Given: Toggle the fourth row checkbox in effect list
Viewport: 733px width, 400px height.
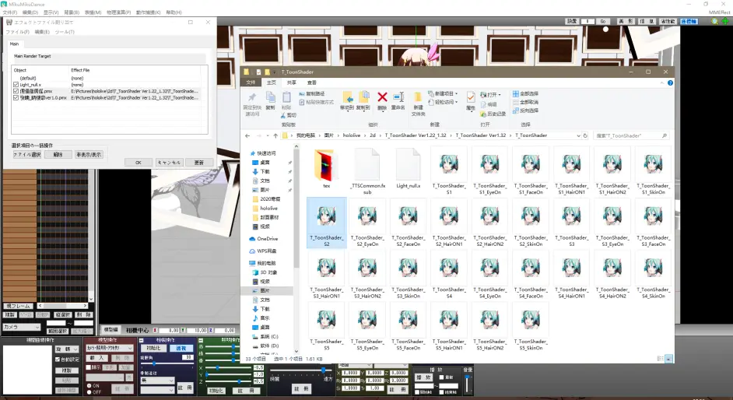Looking at the screenshot, I should point(16,97).
